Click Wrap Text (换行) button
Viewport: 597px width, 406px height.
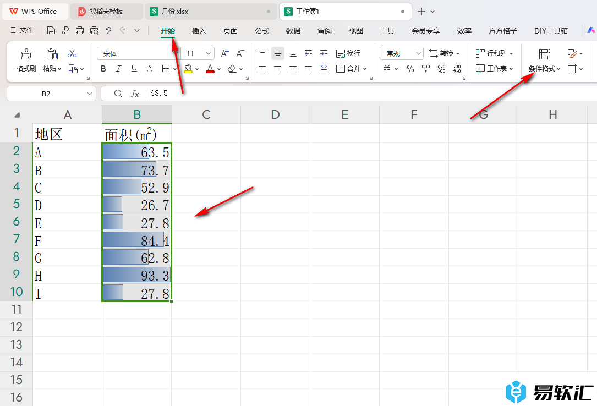pyautogui.click(x=348, y=54)
